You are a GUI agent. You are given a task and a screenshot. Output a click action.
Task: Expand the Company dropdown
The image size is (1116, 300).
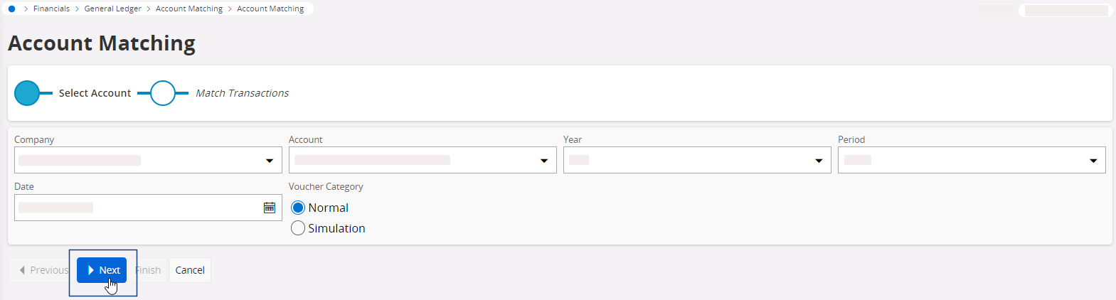click(x=270, y=161)
